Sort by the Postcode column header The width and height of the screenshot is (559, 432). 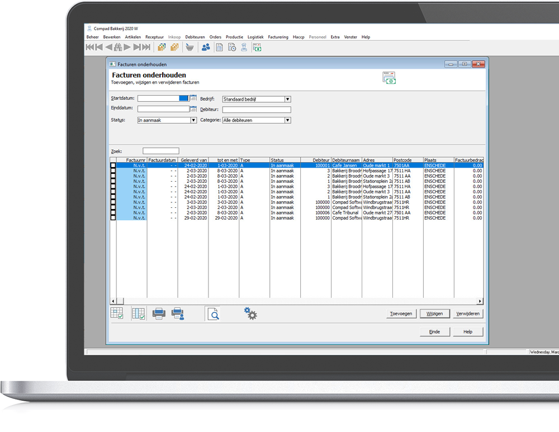[408, 160]
